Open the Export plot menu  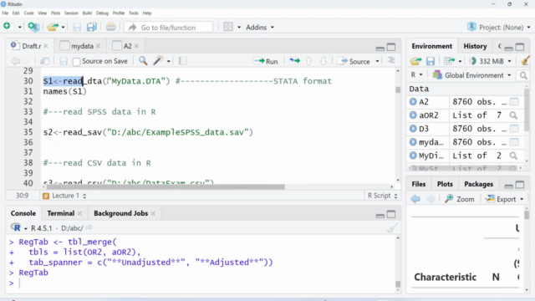coord(504,199)
